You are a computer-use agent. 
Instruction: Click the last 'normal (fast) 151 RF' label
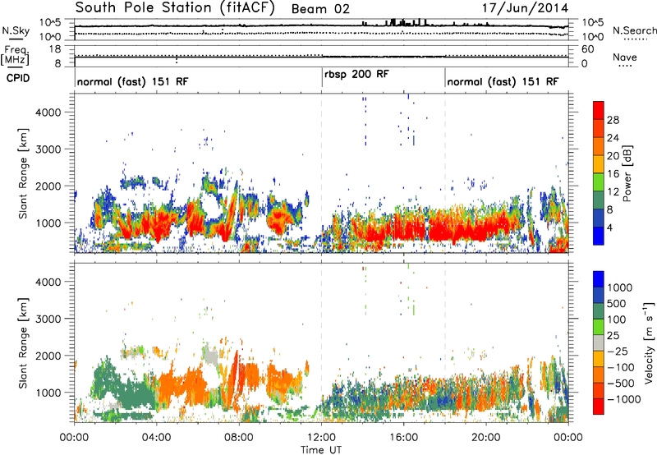(503, 81)
